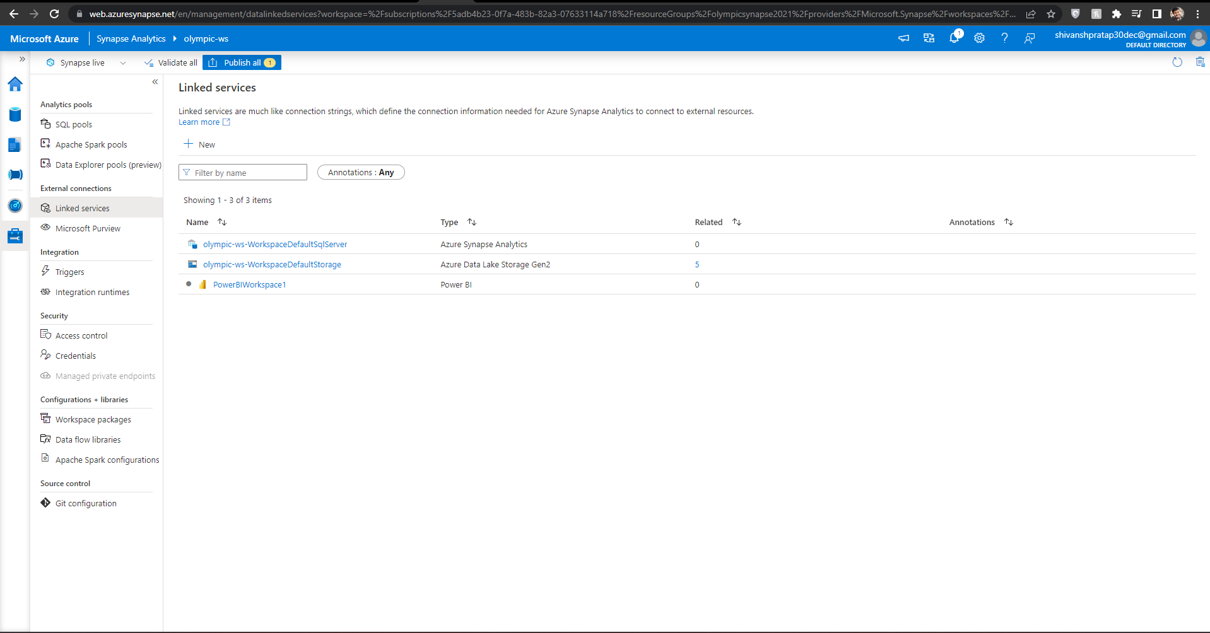The image size is (1210, 633).
Task: Open the Manage hub toolbox icon
Action: click(15, 236)
